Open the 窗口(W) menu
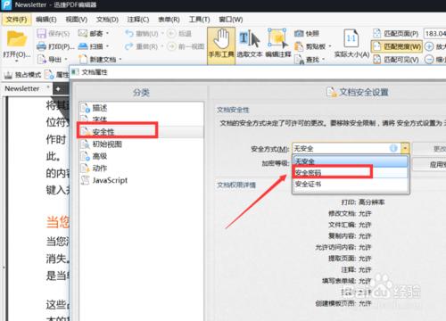Viewport: 446px width, 321px height. [231, 20]
